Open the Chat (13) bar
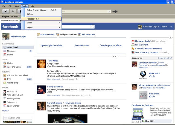The width and height of the screenshot is (175, 125). (149, 121)
